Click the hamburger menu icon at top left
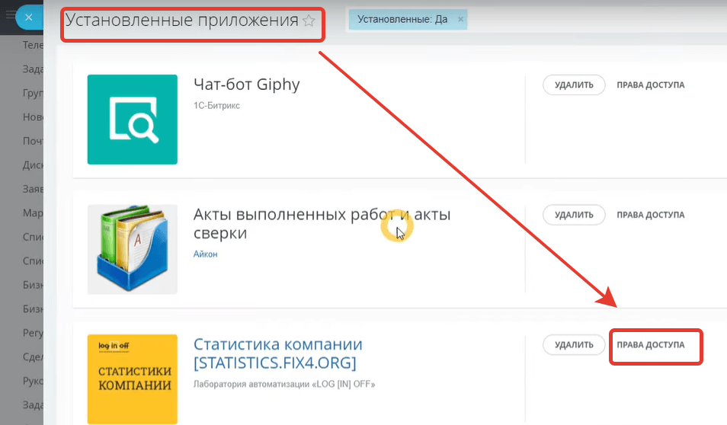The height and width of the screenshot is (425, 727). coord(10,14)
